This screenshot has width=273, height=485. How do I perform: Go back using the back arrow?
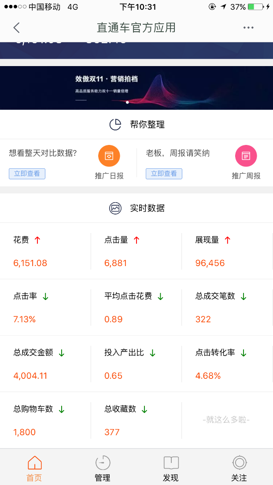[x=16, y=28]
